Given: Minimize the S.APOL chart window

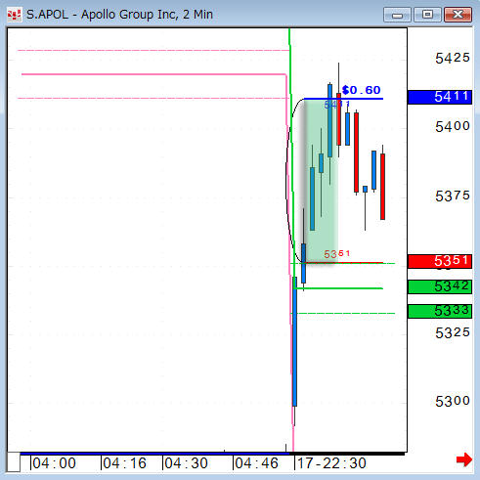Looking at the screenshot, I should click(x=397, y=15).
